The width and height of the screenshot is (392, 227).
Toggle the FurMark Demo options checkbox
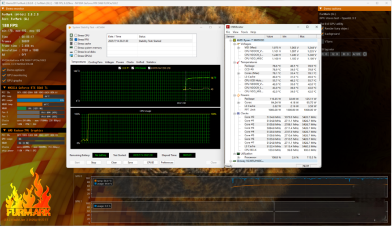(x=4, y=70)
